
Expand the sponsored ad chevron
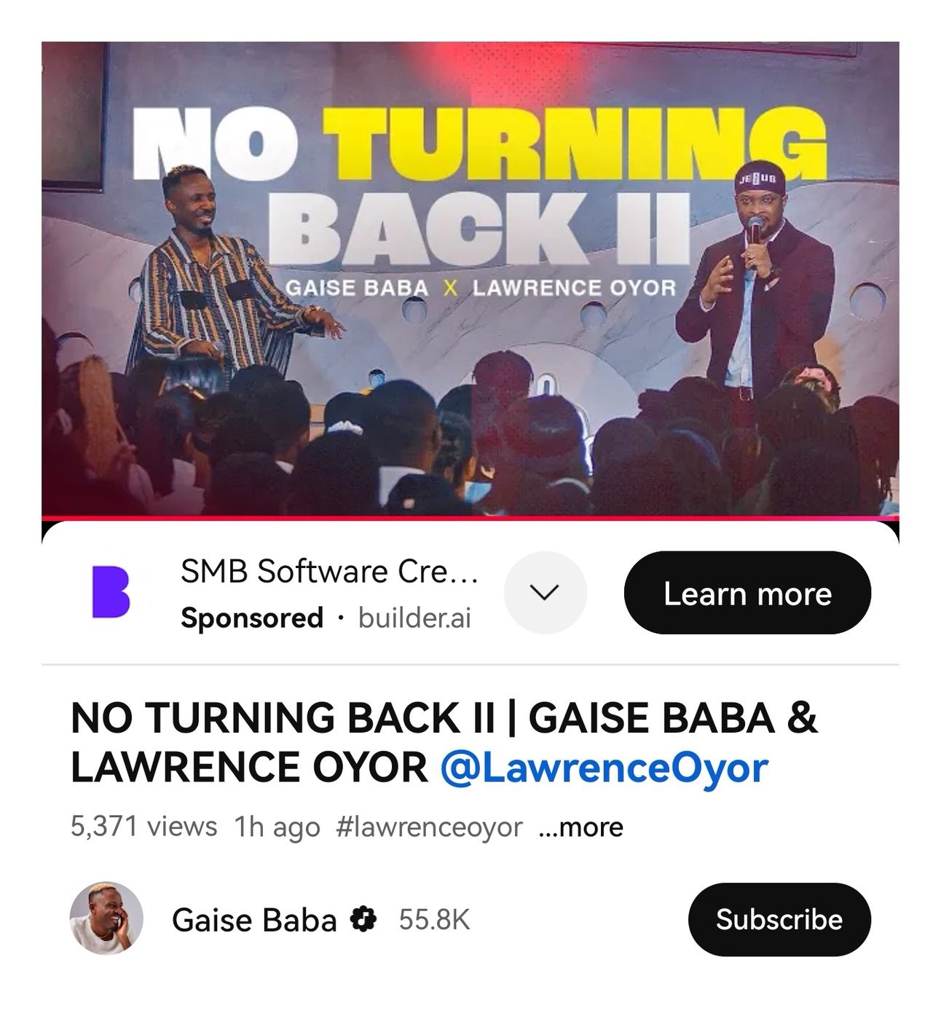[x=545, y=592]
